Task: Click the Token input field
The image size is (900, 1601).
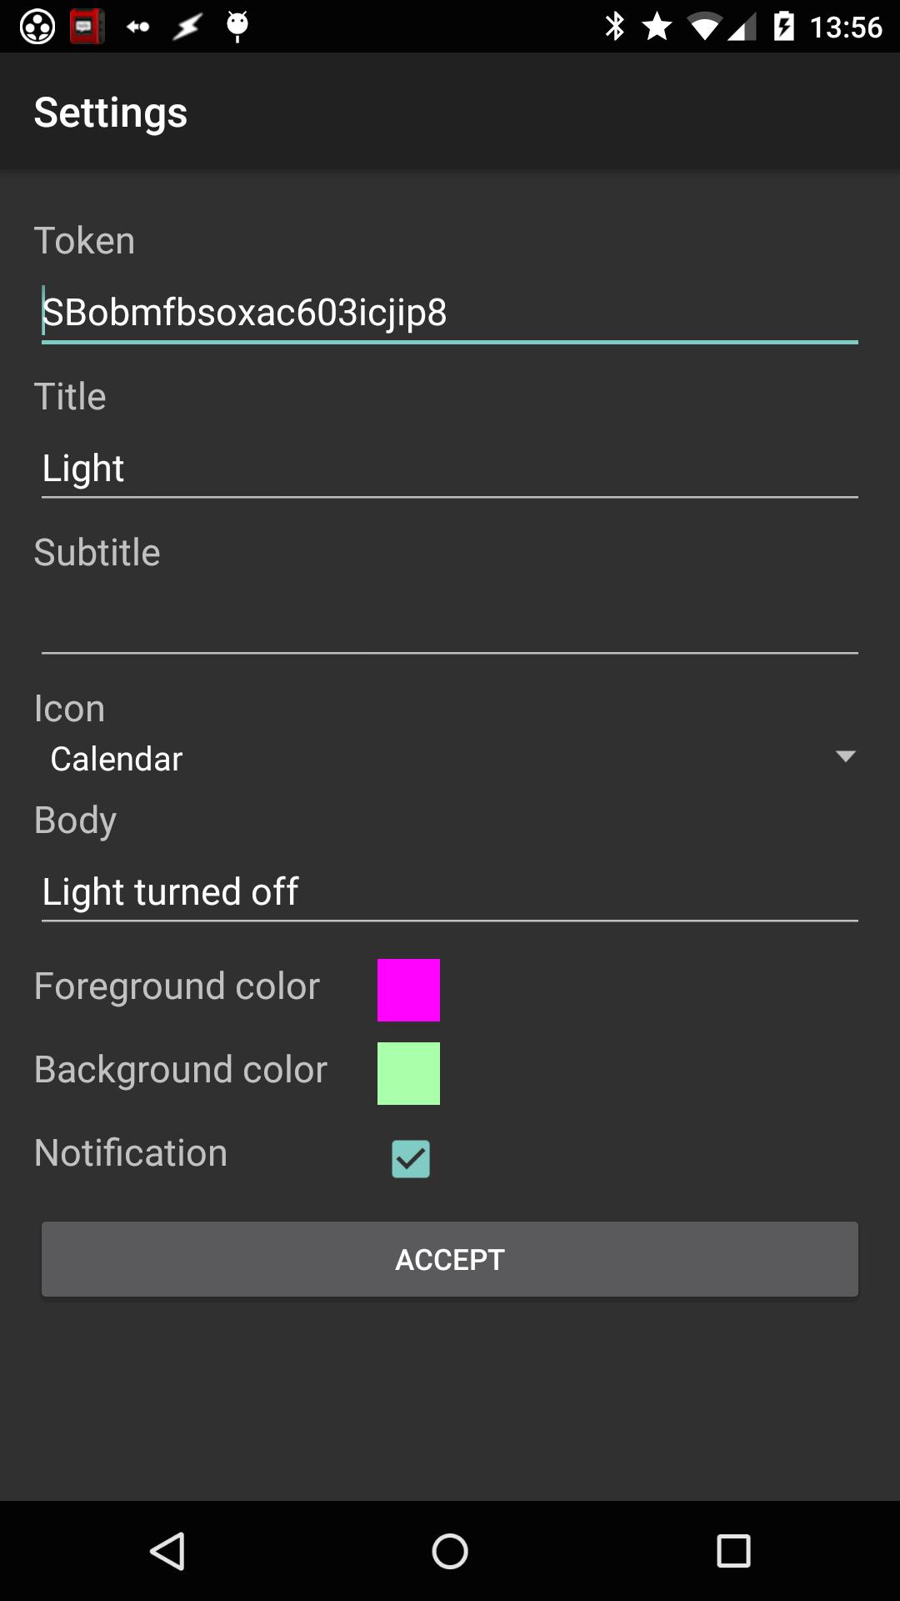Action: click(450, 313)
